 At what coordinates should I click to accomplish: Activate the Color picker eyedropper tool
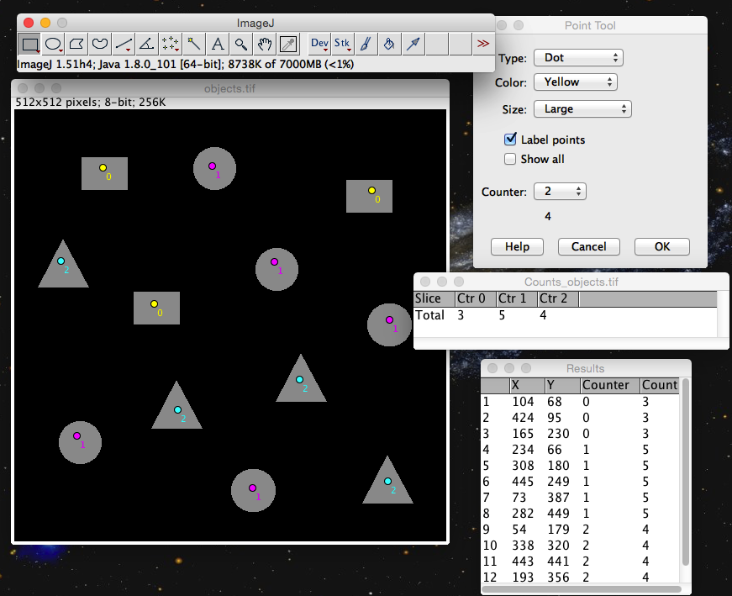(x=288, y=44)
